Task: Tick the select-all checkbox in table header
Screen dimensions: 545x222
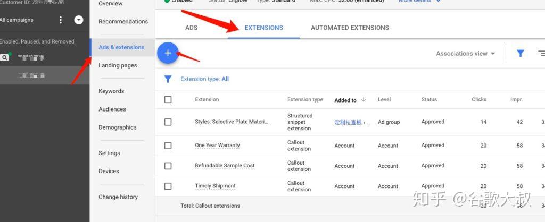Action: (x=168, y=99)
